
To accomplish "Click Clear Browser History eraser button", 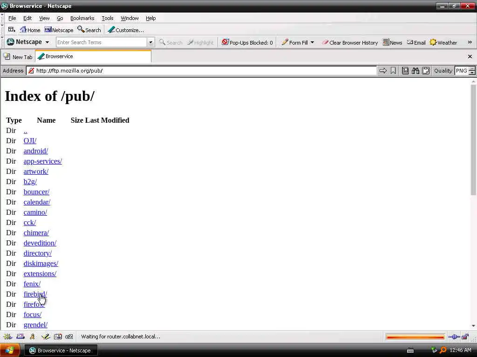I will (350, 42).
